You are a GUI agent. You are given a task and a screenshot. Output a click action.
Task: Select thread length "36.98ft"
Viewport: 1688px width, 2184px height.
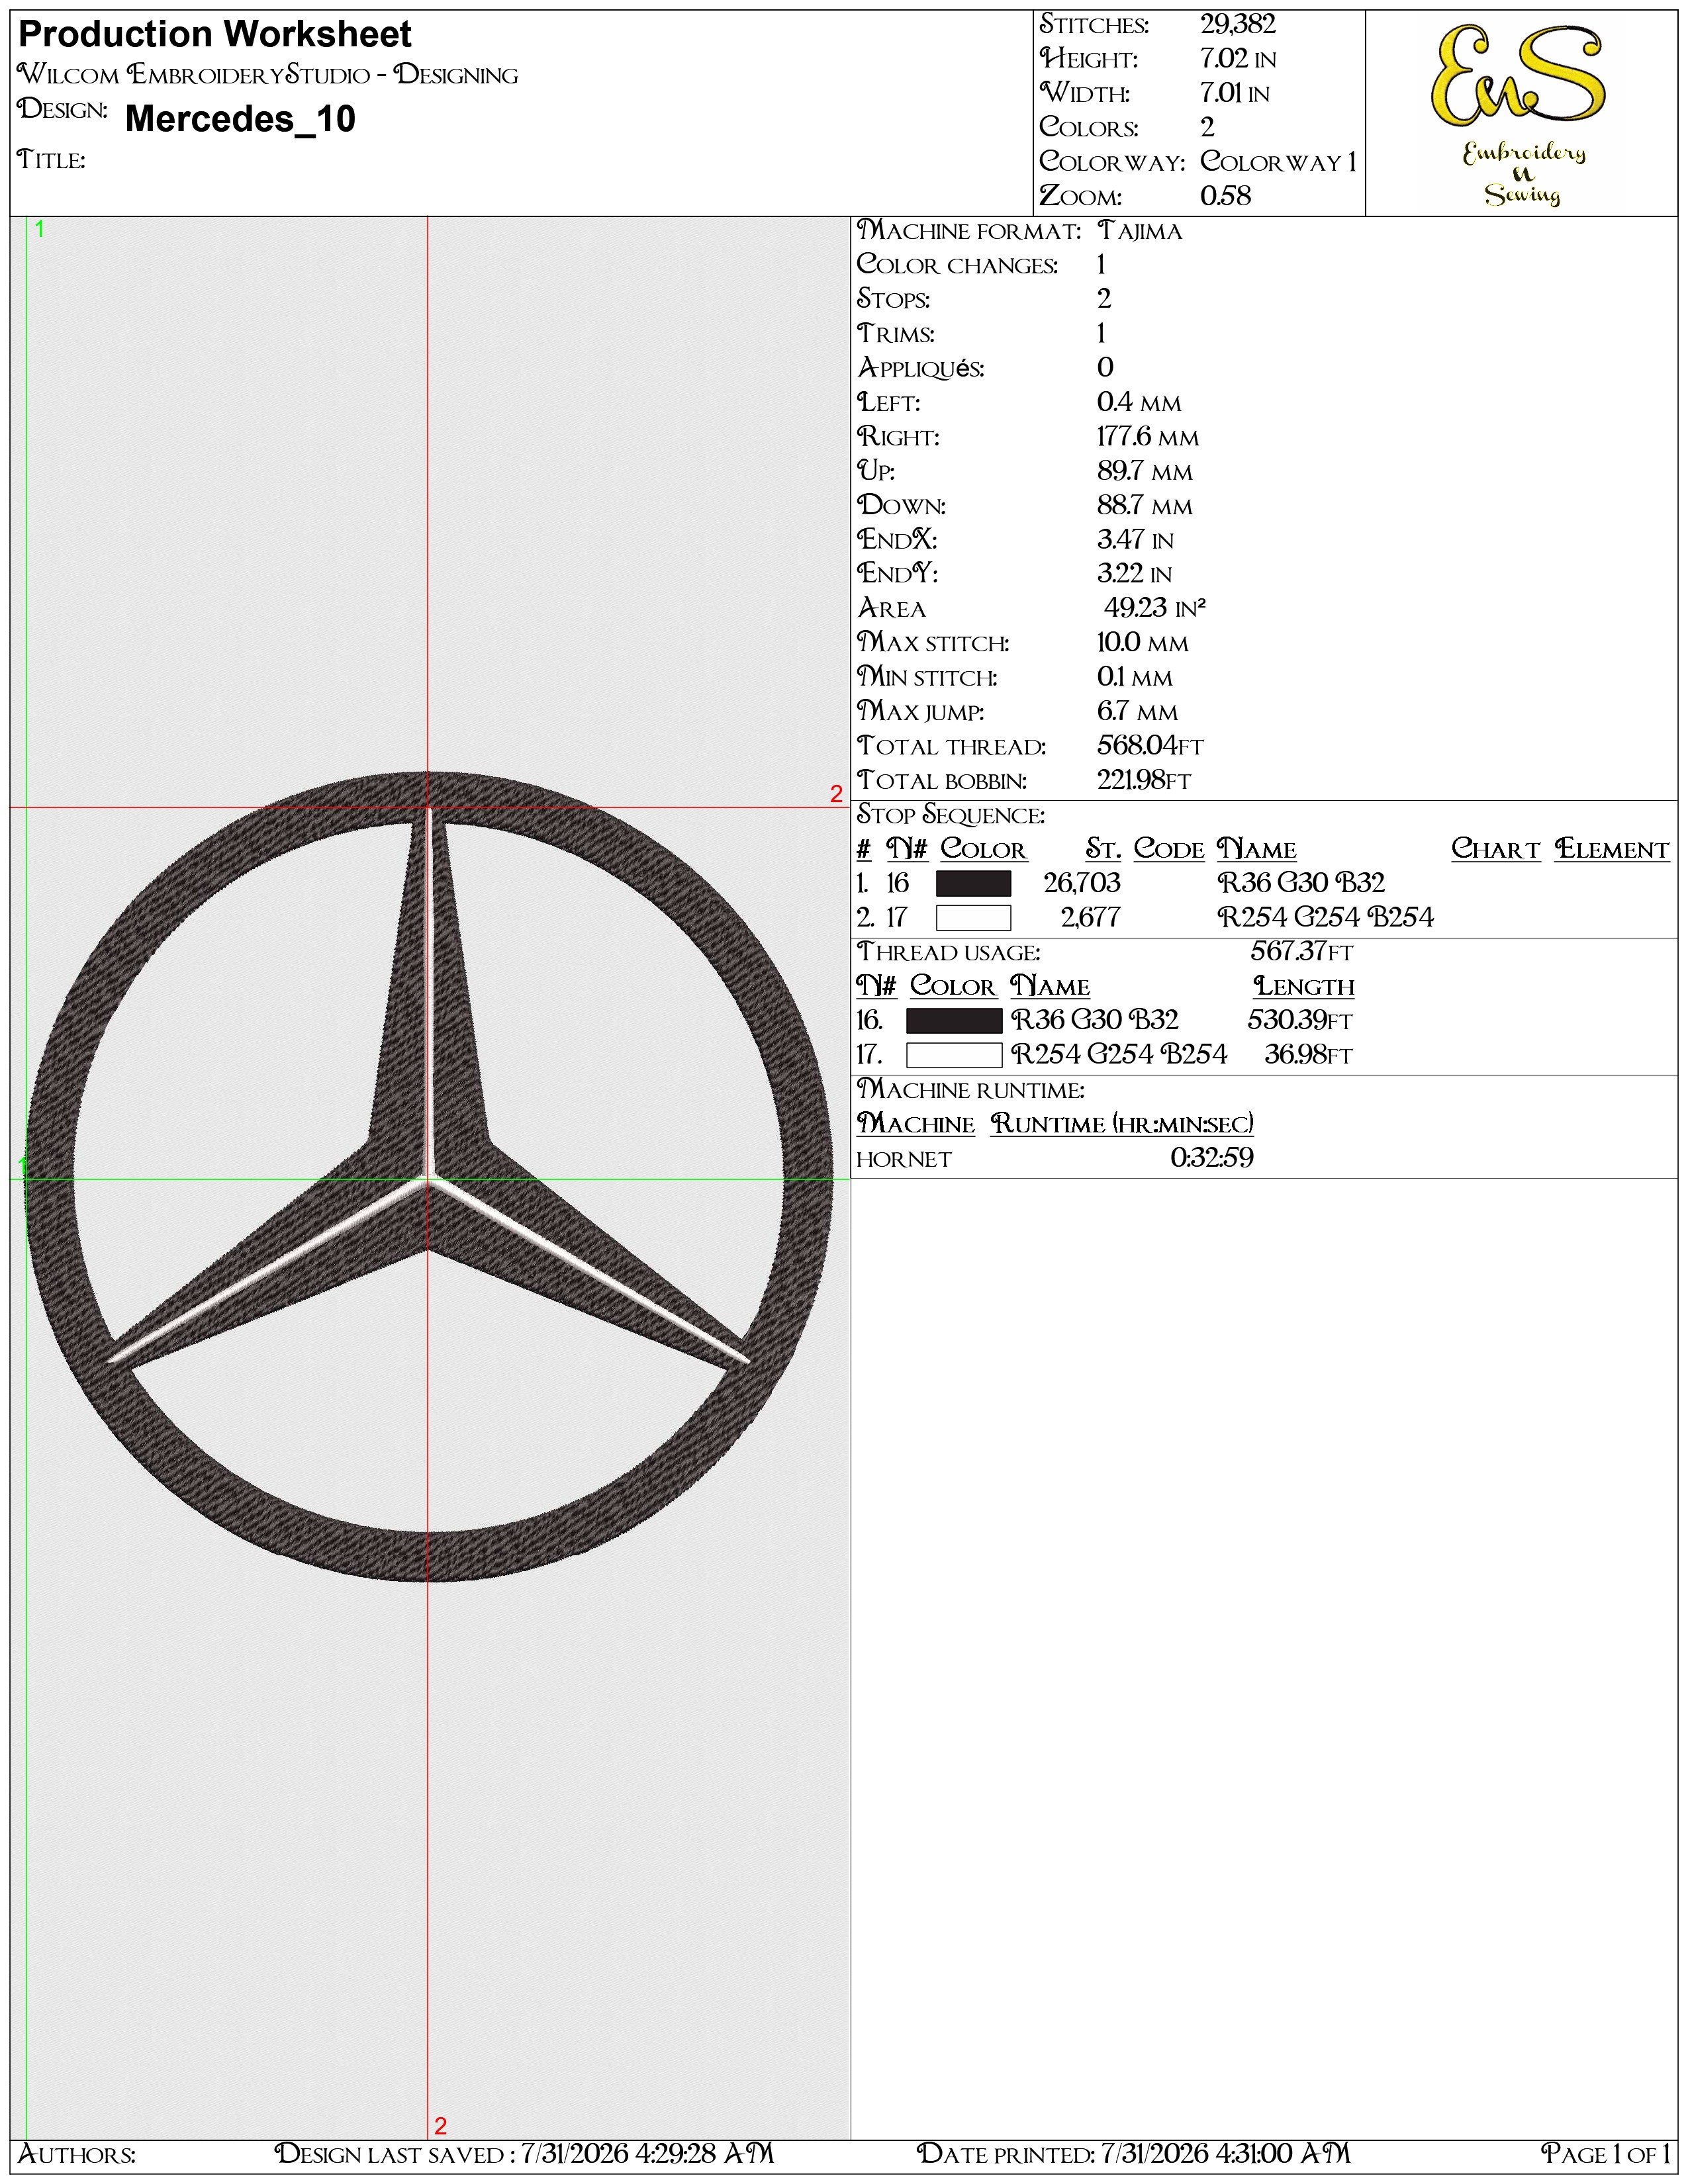1308,1054
